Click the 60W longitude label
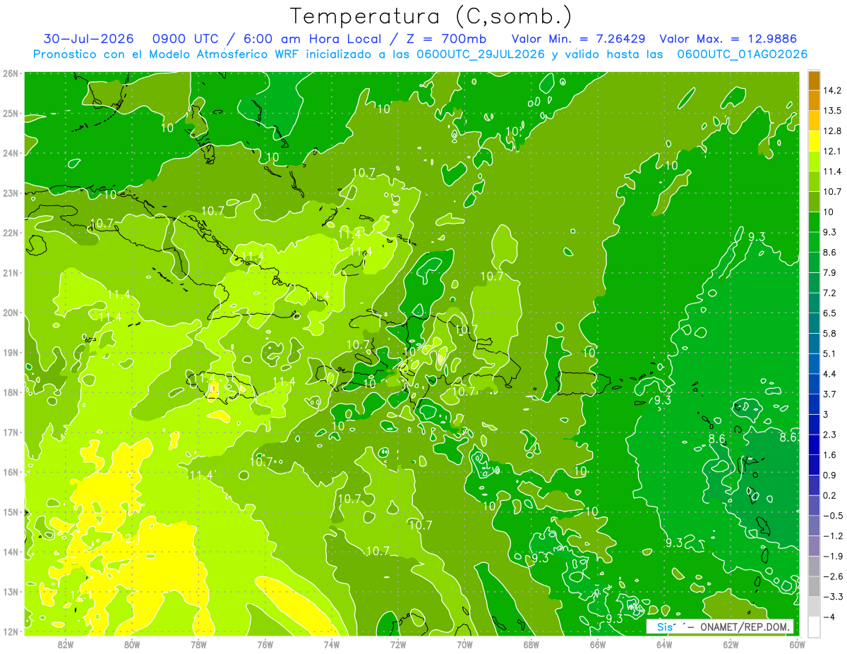 [x=798, y=644]
